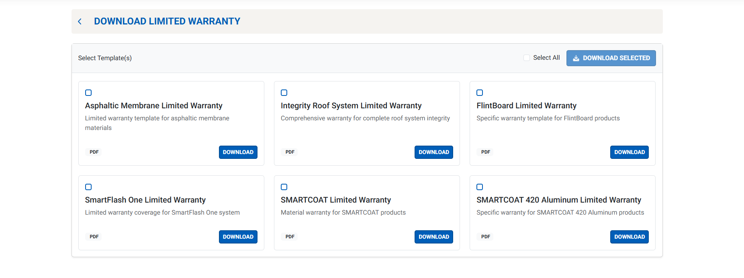Select the SmartFlash One warranty checkbox
The width and height of the screenshot is (744, 278).
point(88,187)
